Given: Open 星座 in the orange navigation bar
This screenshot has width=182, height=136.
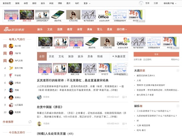Looking at the screenshot, I should tap(110, 29).
